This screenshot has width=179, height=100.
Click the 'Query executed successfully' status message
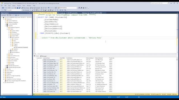coord(42,94)
